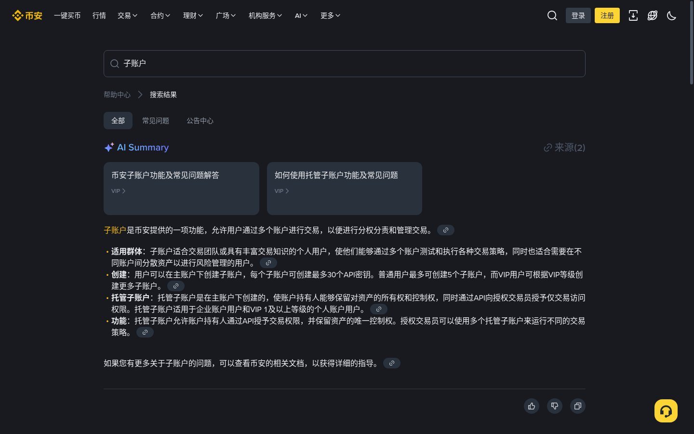Expand the 广场 dropdown menu

click(x=226, y=15)
